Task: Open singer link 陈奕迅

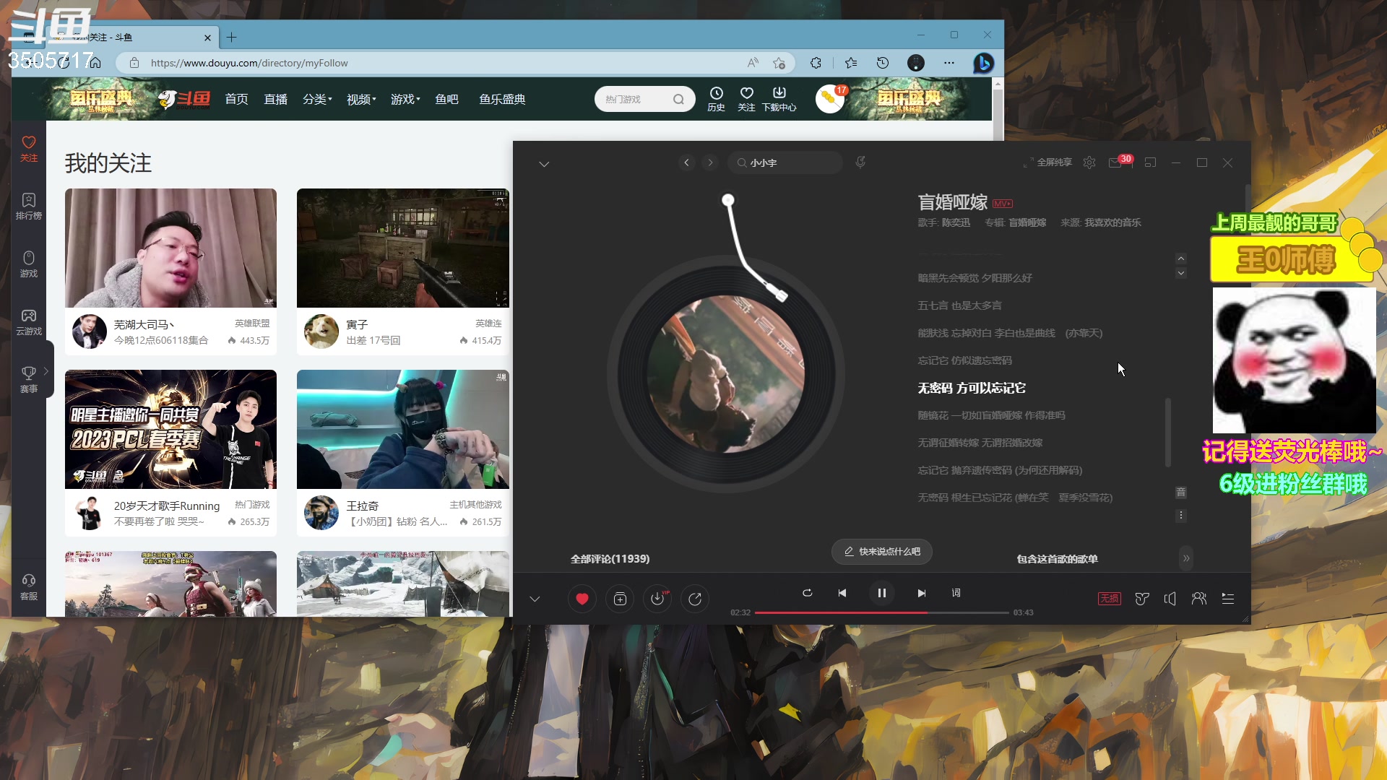Action: tap(956, 222)
